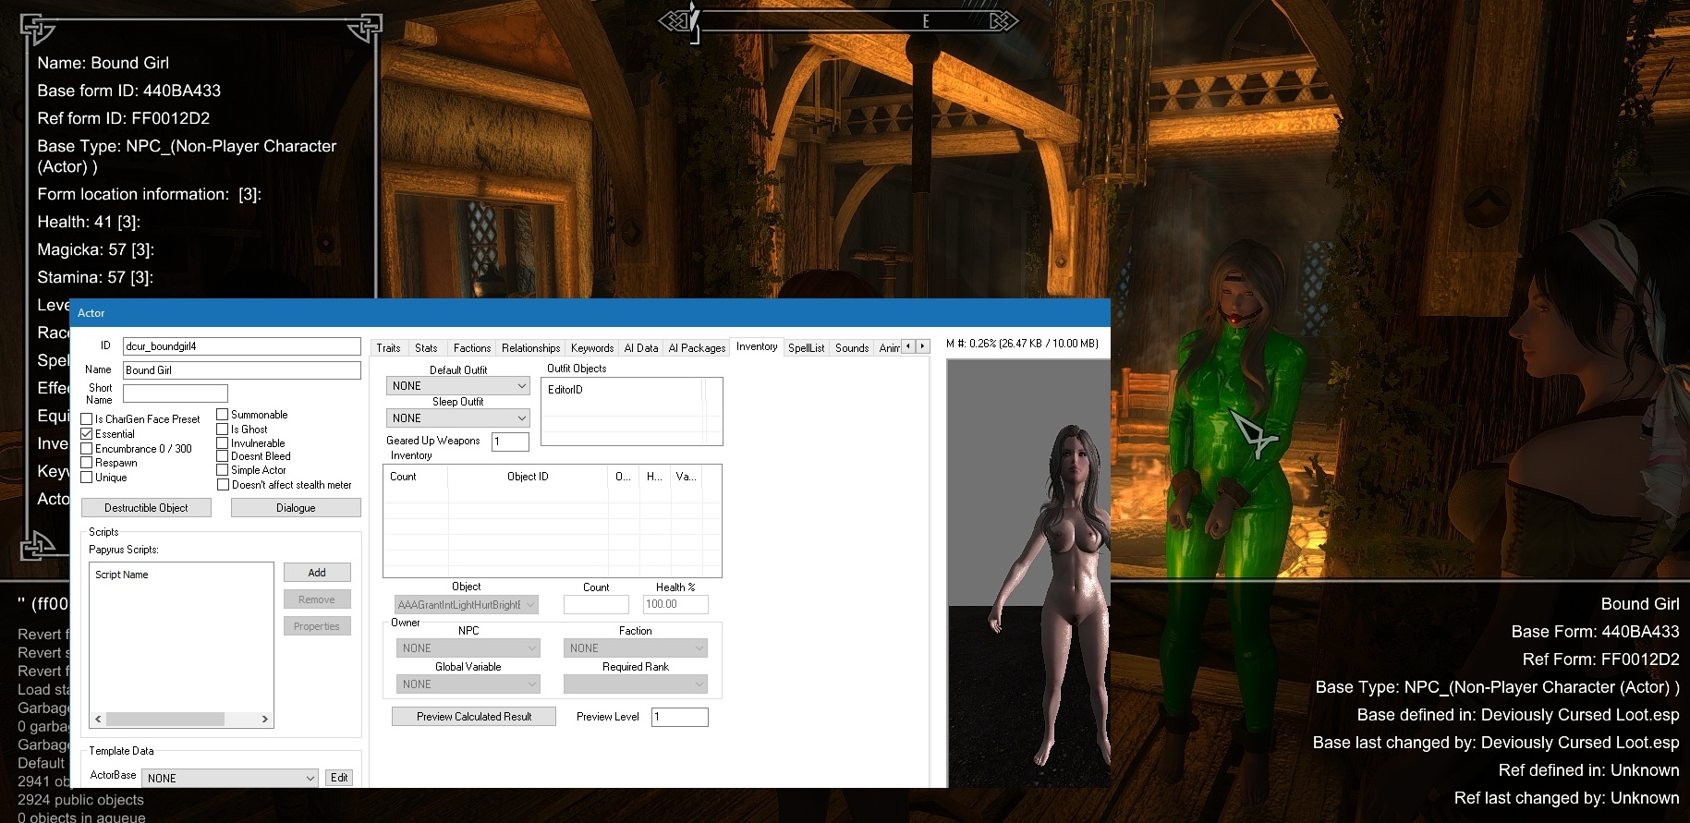Select 'Ref form ID: FF0012D2' line
1690x823 pixels.
[124, 118]
